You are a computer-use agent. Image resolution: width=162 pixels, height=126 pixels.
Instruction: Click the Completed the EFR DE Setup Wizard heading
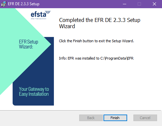click(100, 23)
